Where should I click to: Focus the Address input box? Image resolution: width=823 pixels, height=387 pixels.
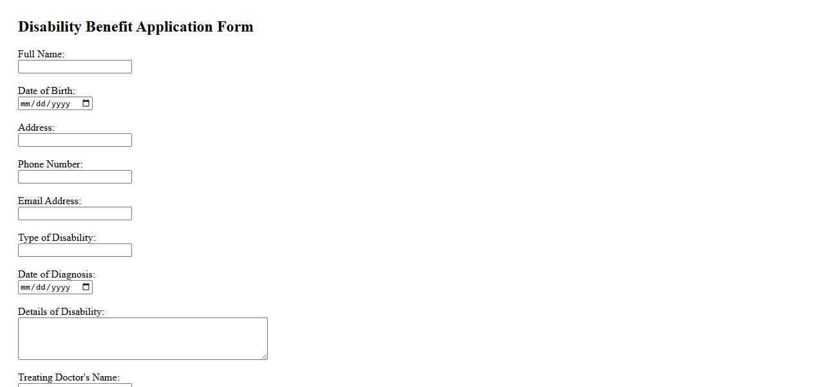tap(75, 140)
